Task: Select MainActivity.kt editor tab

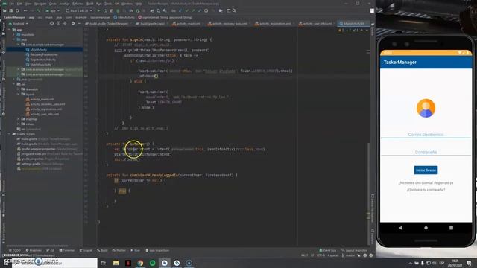Action: tap(353, 23)
